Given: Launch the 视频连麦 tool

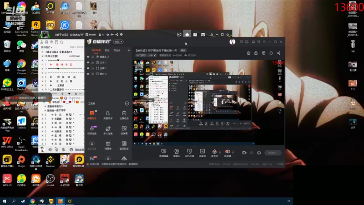Looking at the screenshot, I should coord(92,130).
